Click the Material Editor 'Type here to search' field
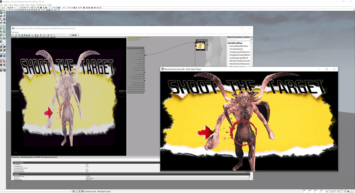The image size is (355, 193). point(63,35)
